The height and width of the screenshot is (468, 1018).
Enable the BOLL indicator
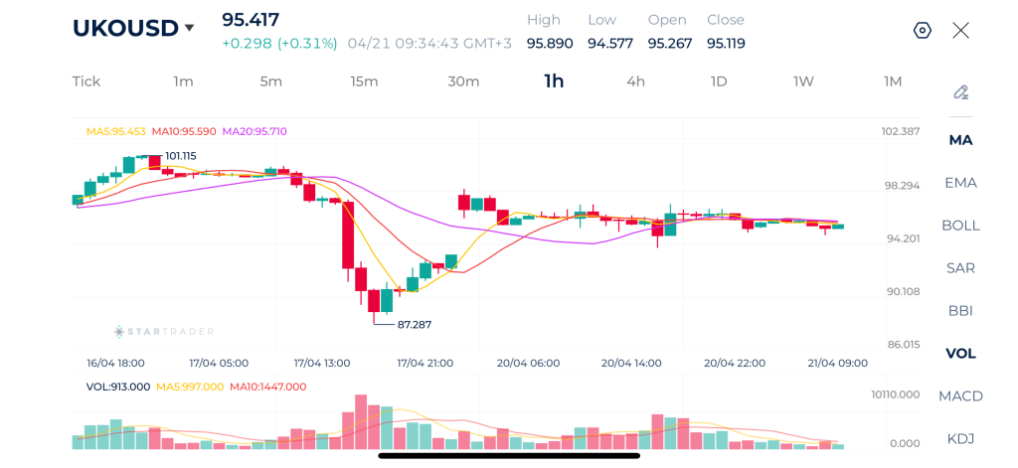[960, 226]
